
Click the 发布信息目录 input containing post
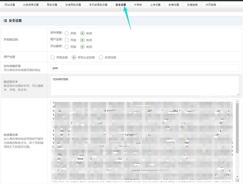pos(144,68)
